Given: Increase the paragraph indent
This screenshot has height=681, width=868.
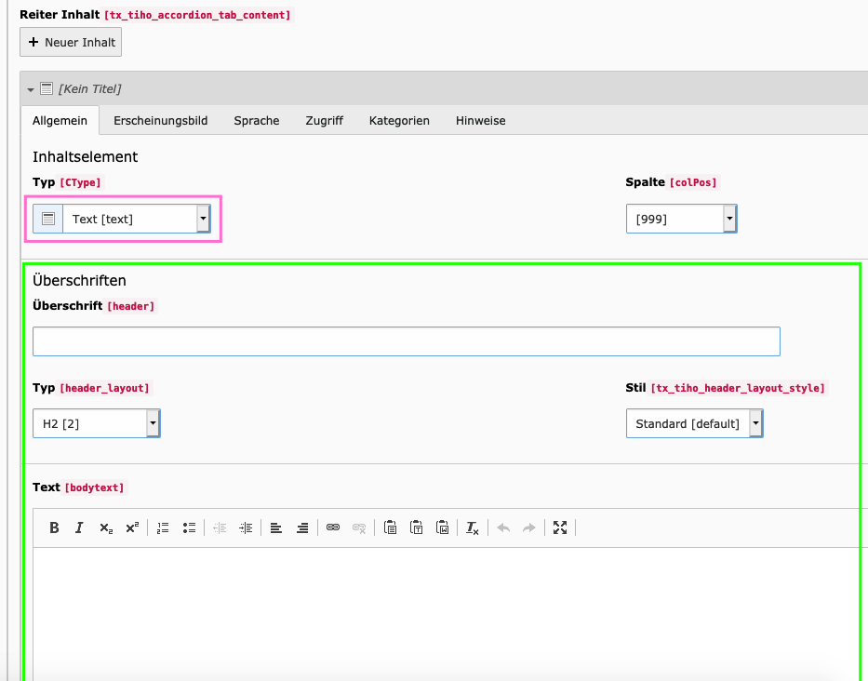Looking at the screenshot, I should click(246, 527).
